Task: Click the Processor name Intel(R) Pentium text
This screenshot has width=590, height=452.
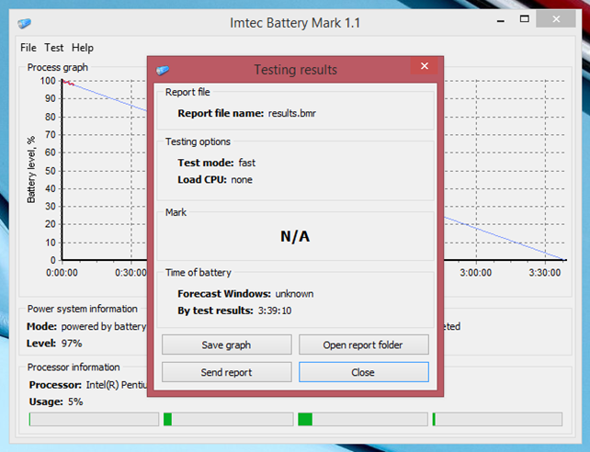Action: coord(117,385)
